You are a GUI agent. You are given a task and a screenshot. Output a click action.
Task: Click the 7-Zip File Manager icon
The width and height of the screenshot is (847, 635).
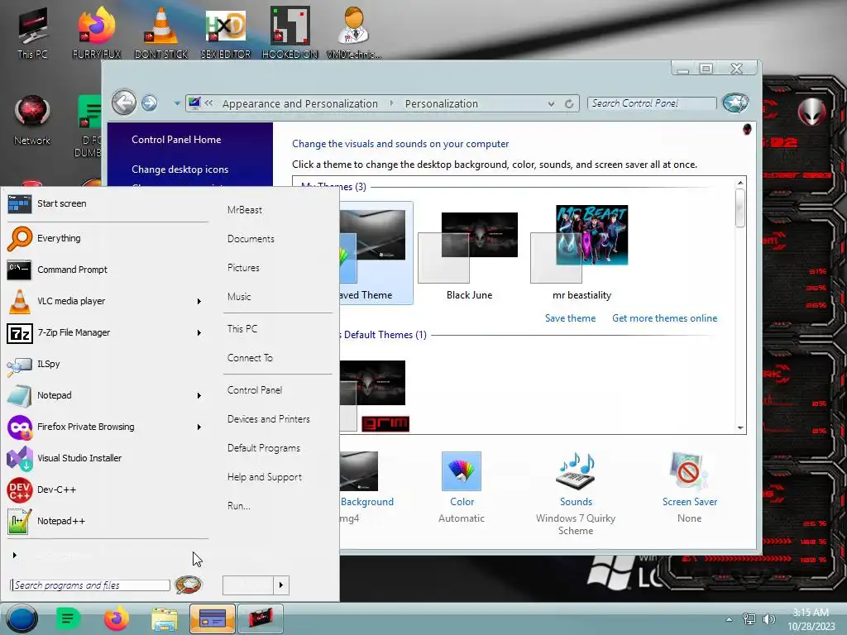click(20, 333)
